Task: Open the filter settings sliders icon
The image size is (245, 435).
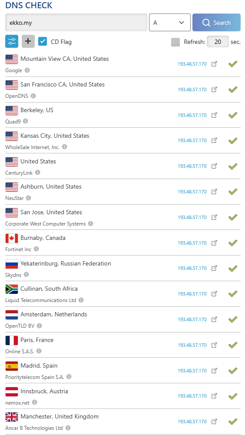Action: (12, 42)
